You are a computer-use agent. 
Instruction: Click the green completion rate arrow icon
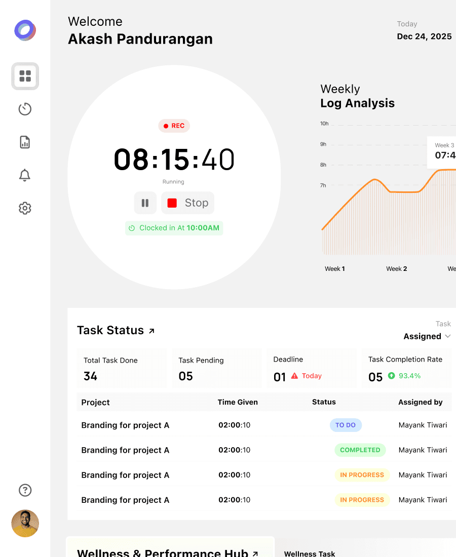[391, 376]
